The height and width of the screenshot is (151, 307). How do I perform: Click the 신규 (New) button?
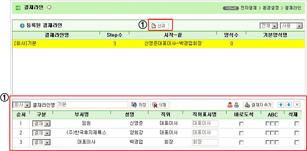click(x=159, y=26)
